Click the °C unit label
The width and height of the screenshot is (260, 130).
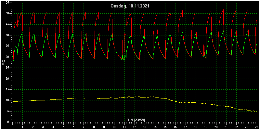pos(4,62)
